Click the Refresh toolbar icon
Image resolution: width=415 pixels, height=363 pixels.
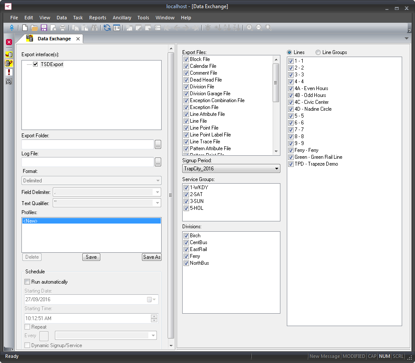pos(107,27)
